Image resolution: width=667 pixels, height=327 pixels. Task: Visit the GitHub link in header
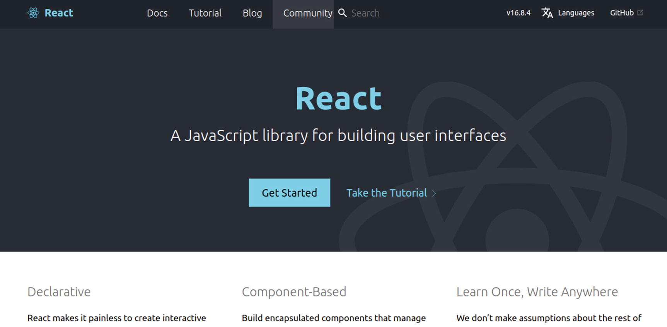pyautogui.click(x=622, y=13)
